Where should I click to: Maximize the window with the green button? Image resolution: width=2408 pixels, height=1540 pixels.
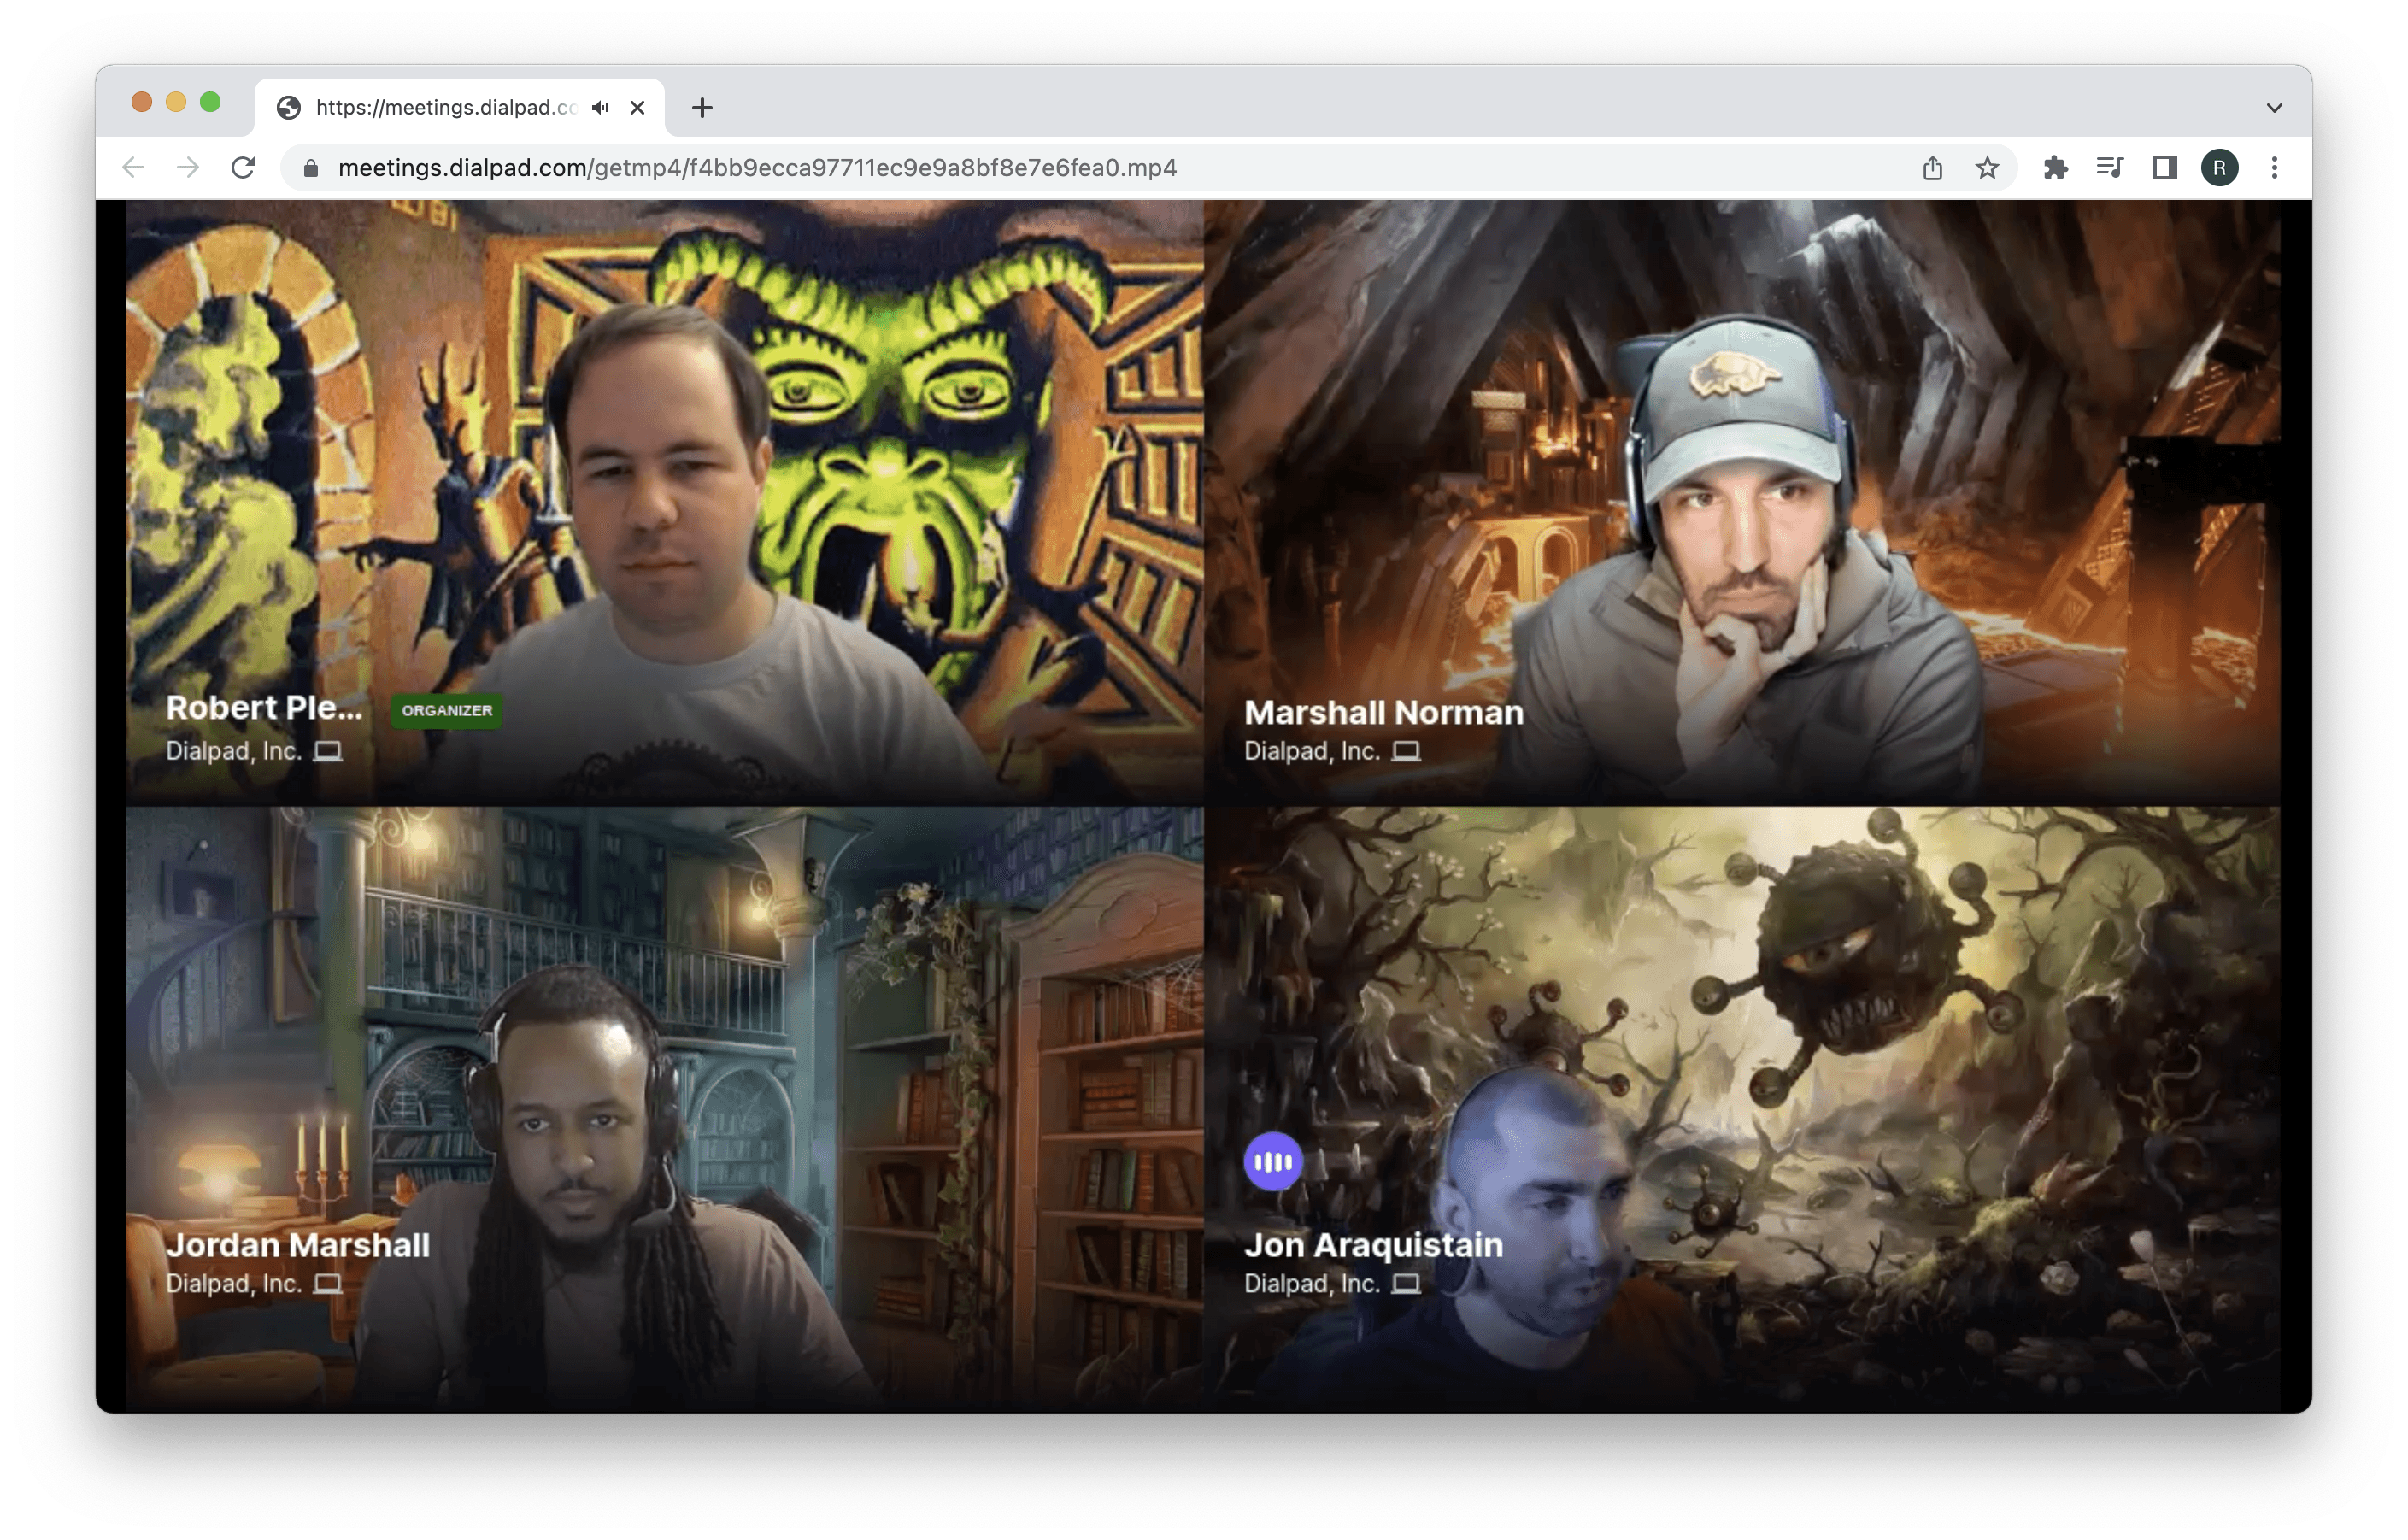point(210,102)
